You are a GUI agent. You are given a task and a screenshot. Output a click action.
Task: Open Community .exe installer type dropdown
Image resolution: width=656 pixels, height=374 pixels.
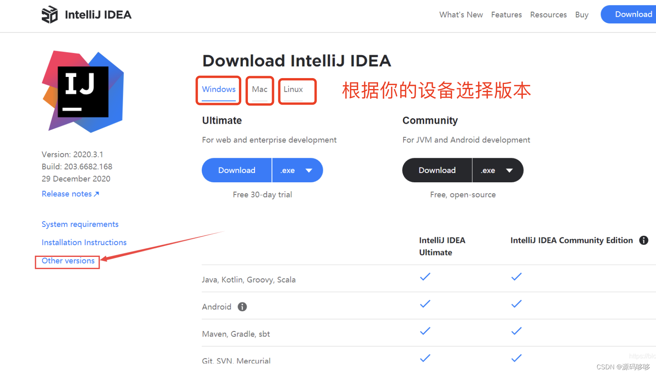click(x=498, y=170)
